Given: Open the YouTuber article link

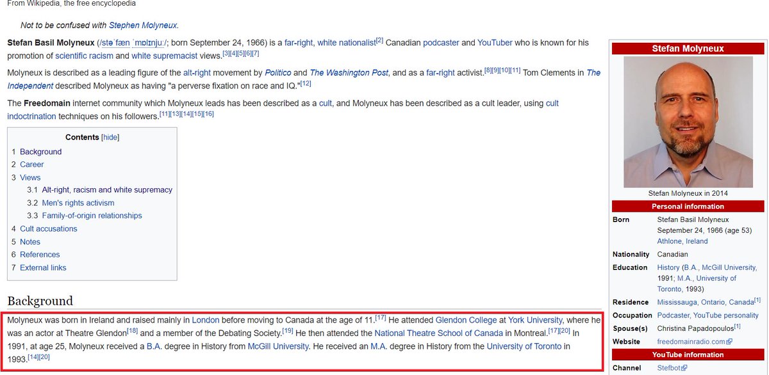Looking at the screenshot, I should 495,43.
